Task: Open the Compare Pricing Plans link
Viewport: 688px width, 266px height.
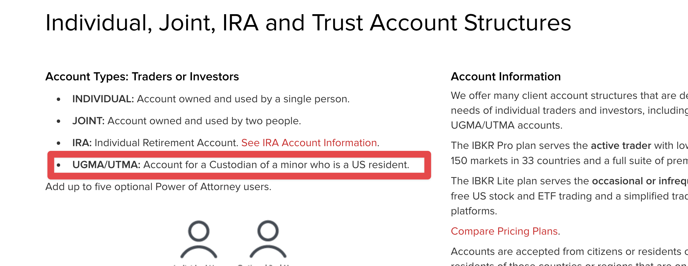Action: point(504,231)
